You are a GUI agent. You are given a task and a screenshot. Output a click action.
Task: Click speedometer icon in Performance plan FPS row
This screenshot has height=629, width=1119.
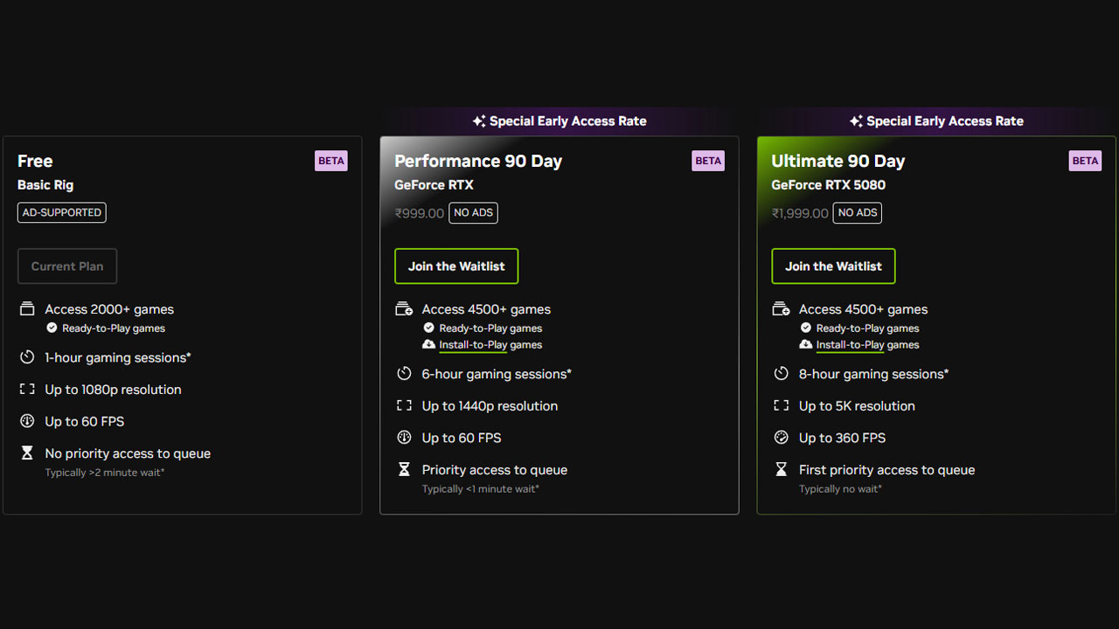[x=404, y=438]
